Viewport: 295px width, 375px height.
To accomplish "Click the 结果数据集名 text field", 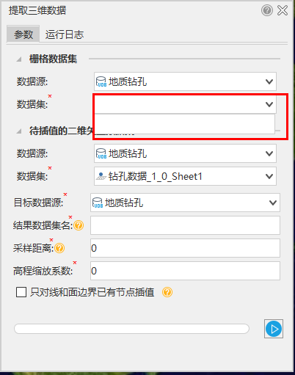I will pos(185,225).
